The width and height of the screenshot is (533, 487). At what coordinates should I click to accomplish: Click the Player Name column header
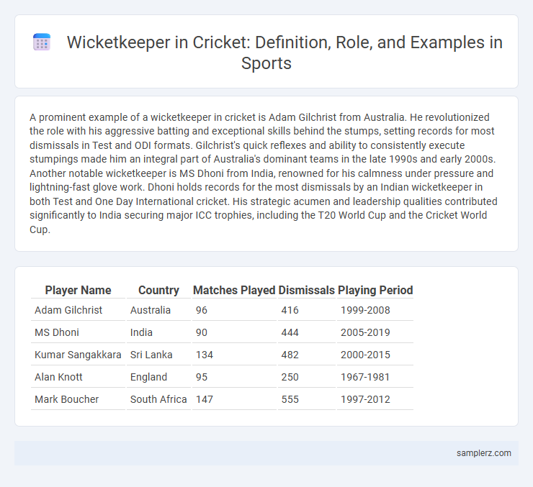tap(78, 290)
